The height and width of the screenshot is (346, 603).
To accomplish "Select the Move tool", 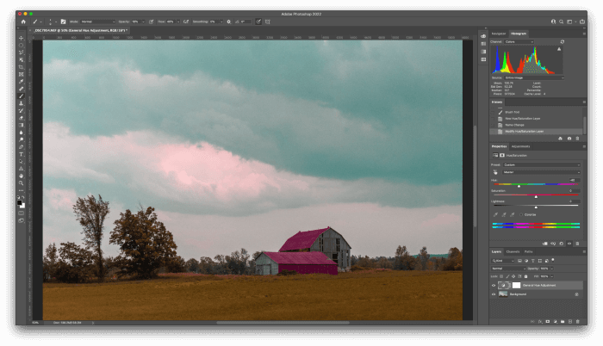I will click(x=22, y=39).
